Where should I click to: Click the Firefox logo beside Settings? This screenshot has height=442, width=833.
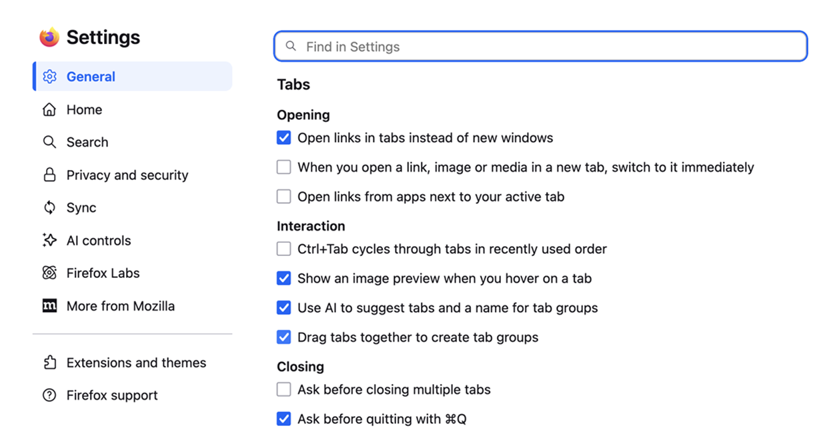(49, 37)
